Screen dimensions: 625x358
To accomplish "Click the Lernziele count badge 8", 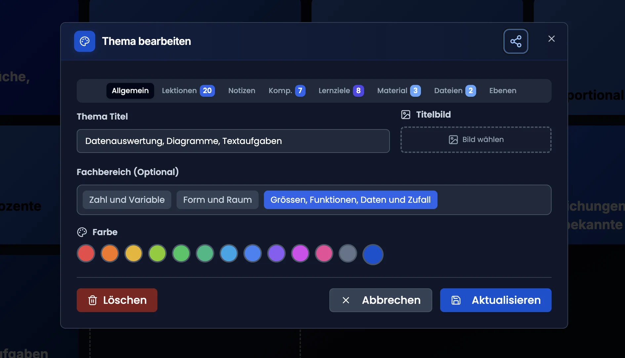I will click(x=358, y=91).
